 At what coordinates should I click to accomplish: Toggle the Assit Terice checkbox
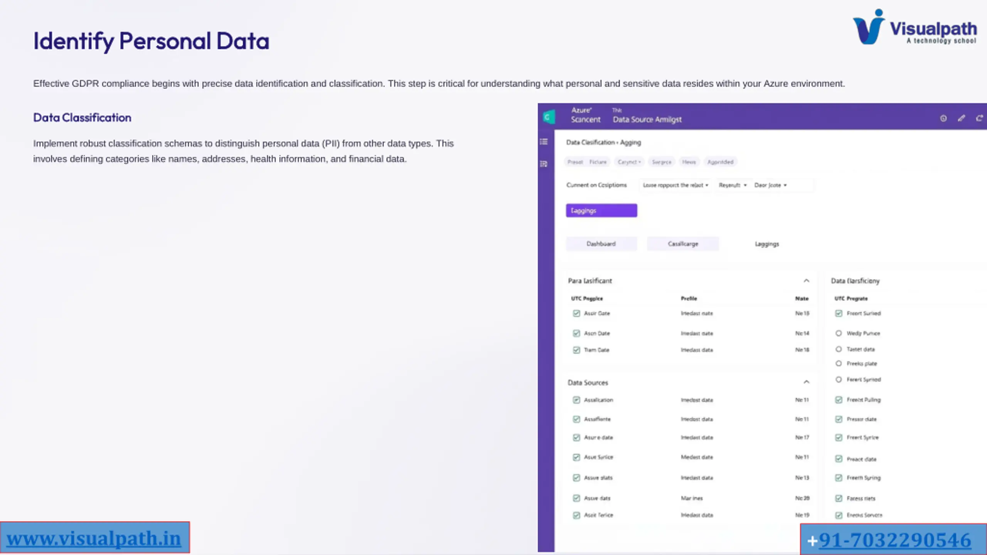pos(576,515)
